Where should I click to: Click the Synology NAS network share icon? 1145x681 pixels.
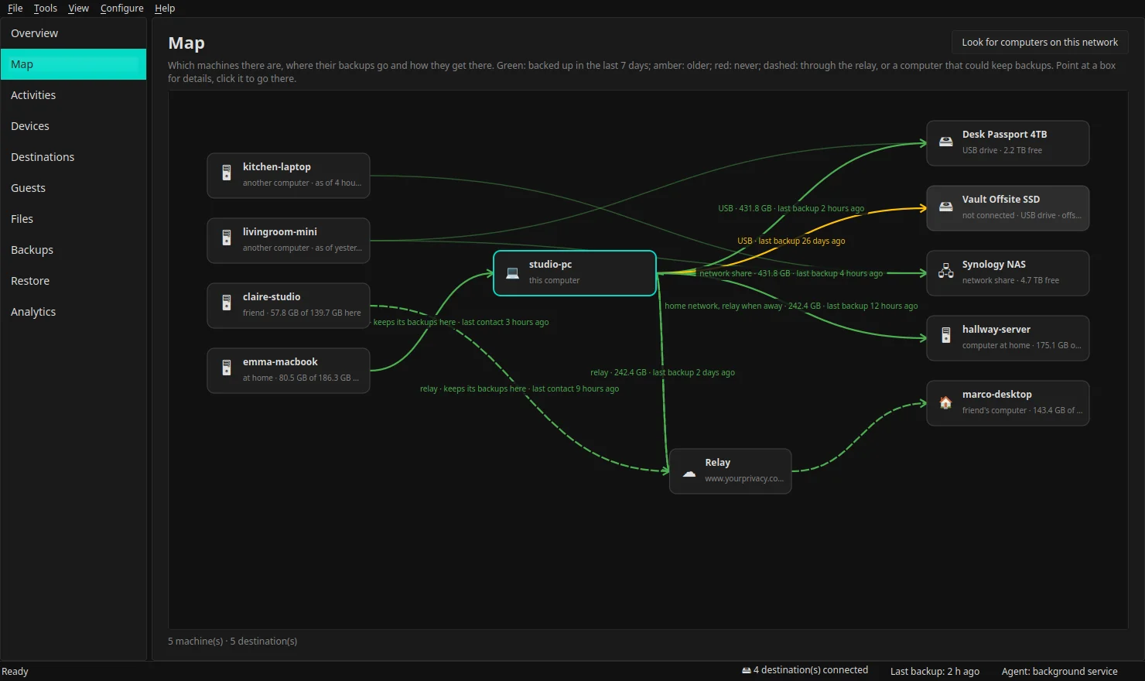point(945,272)
